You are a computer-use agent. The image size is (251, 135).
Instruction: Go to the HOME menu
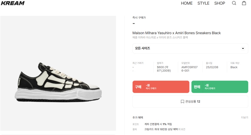point(187,3)
